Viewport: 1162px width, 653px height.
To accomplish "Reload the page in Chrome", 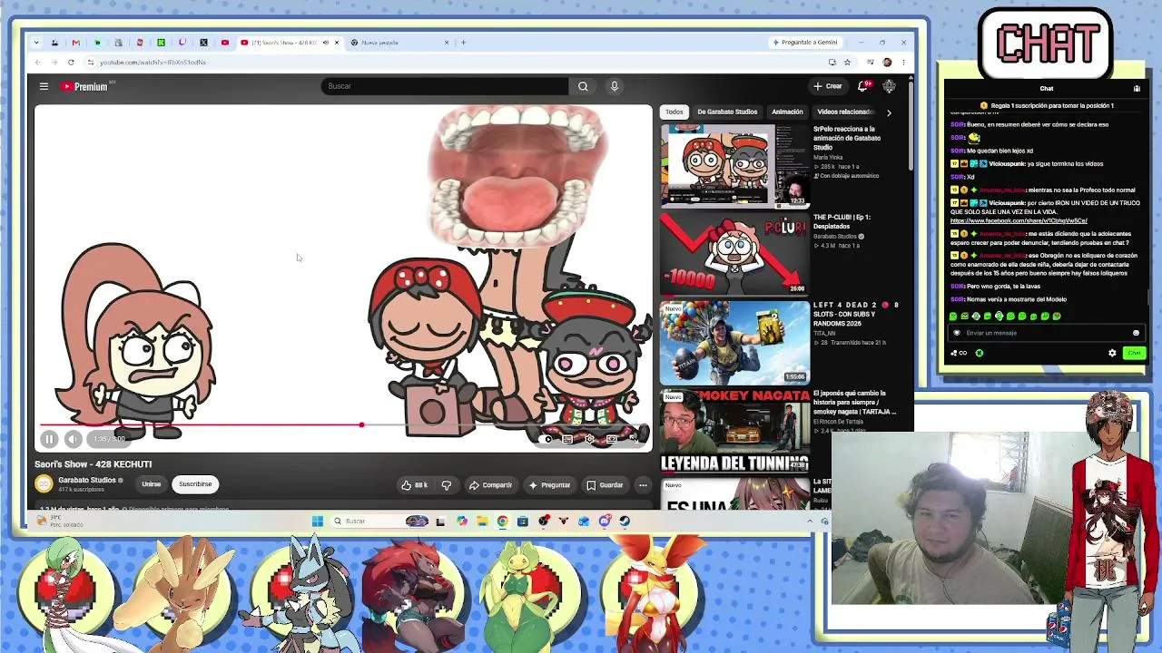I will point(71,63).
